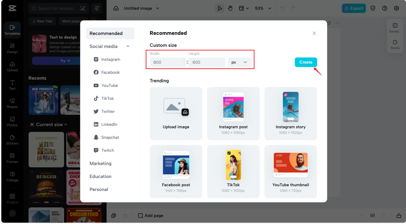The width and height of the screenshot is (406, 224).
Task: Open the Plugins panel in sidebar
Action: coord(12,199)
